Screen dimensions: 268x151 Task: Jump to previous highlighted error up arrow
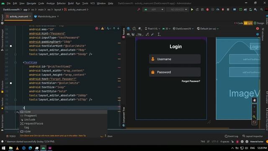click(x=114, y=29)
